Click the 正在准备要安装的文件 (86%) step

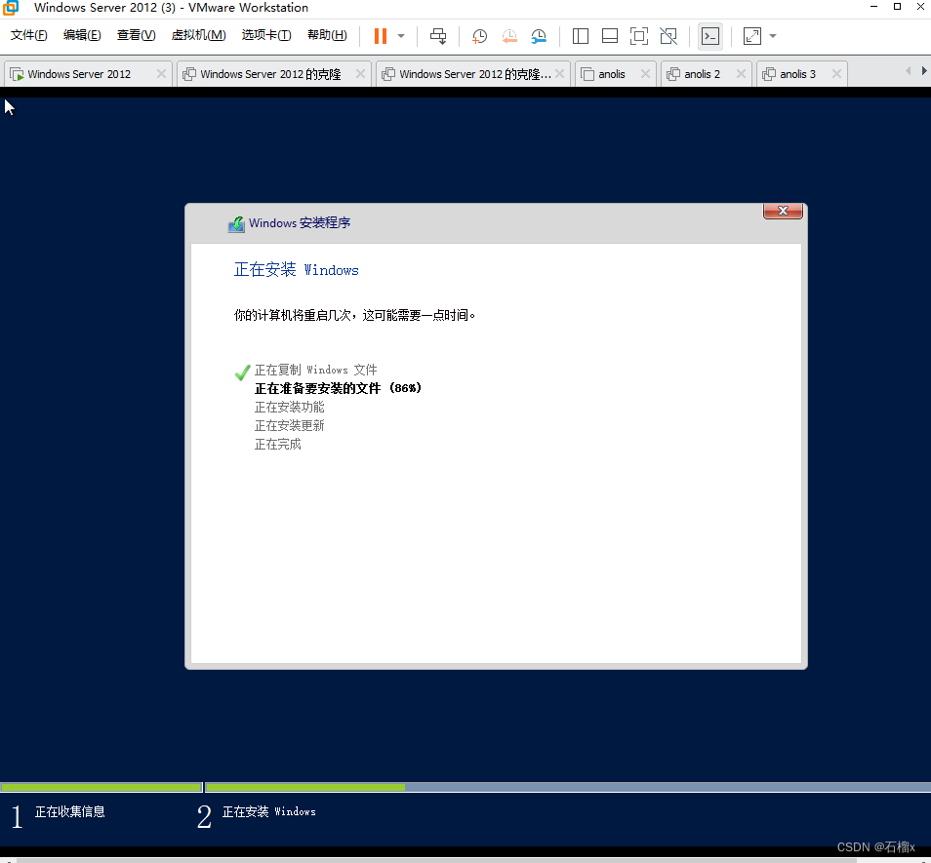click(x=338, y=388)
